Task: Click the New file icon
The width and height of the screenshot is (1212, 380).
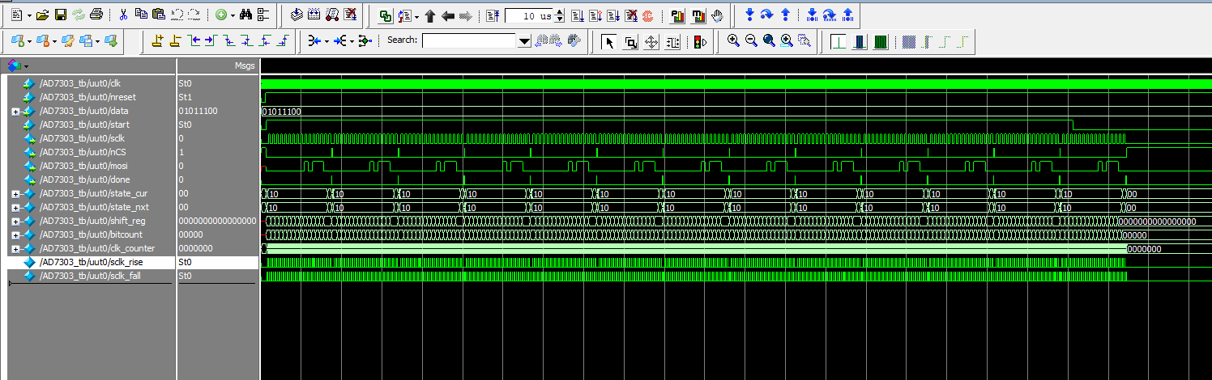Action: click(16, 15)
